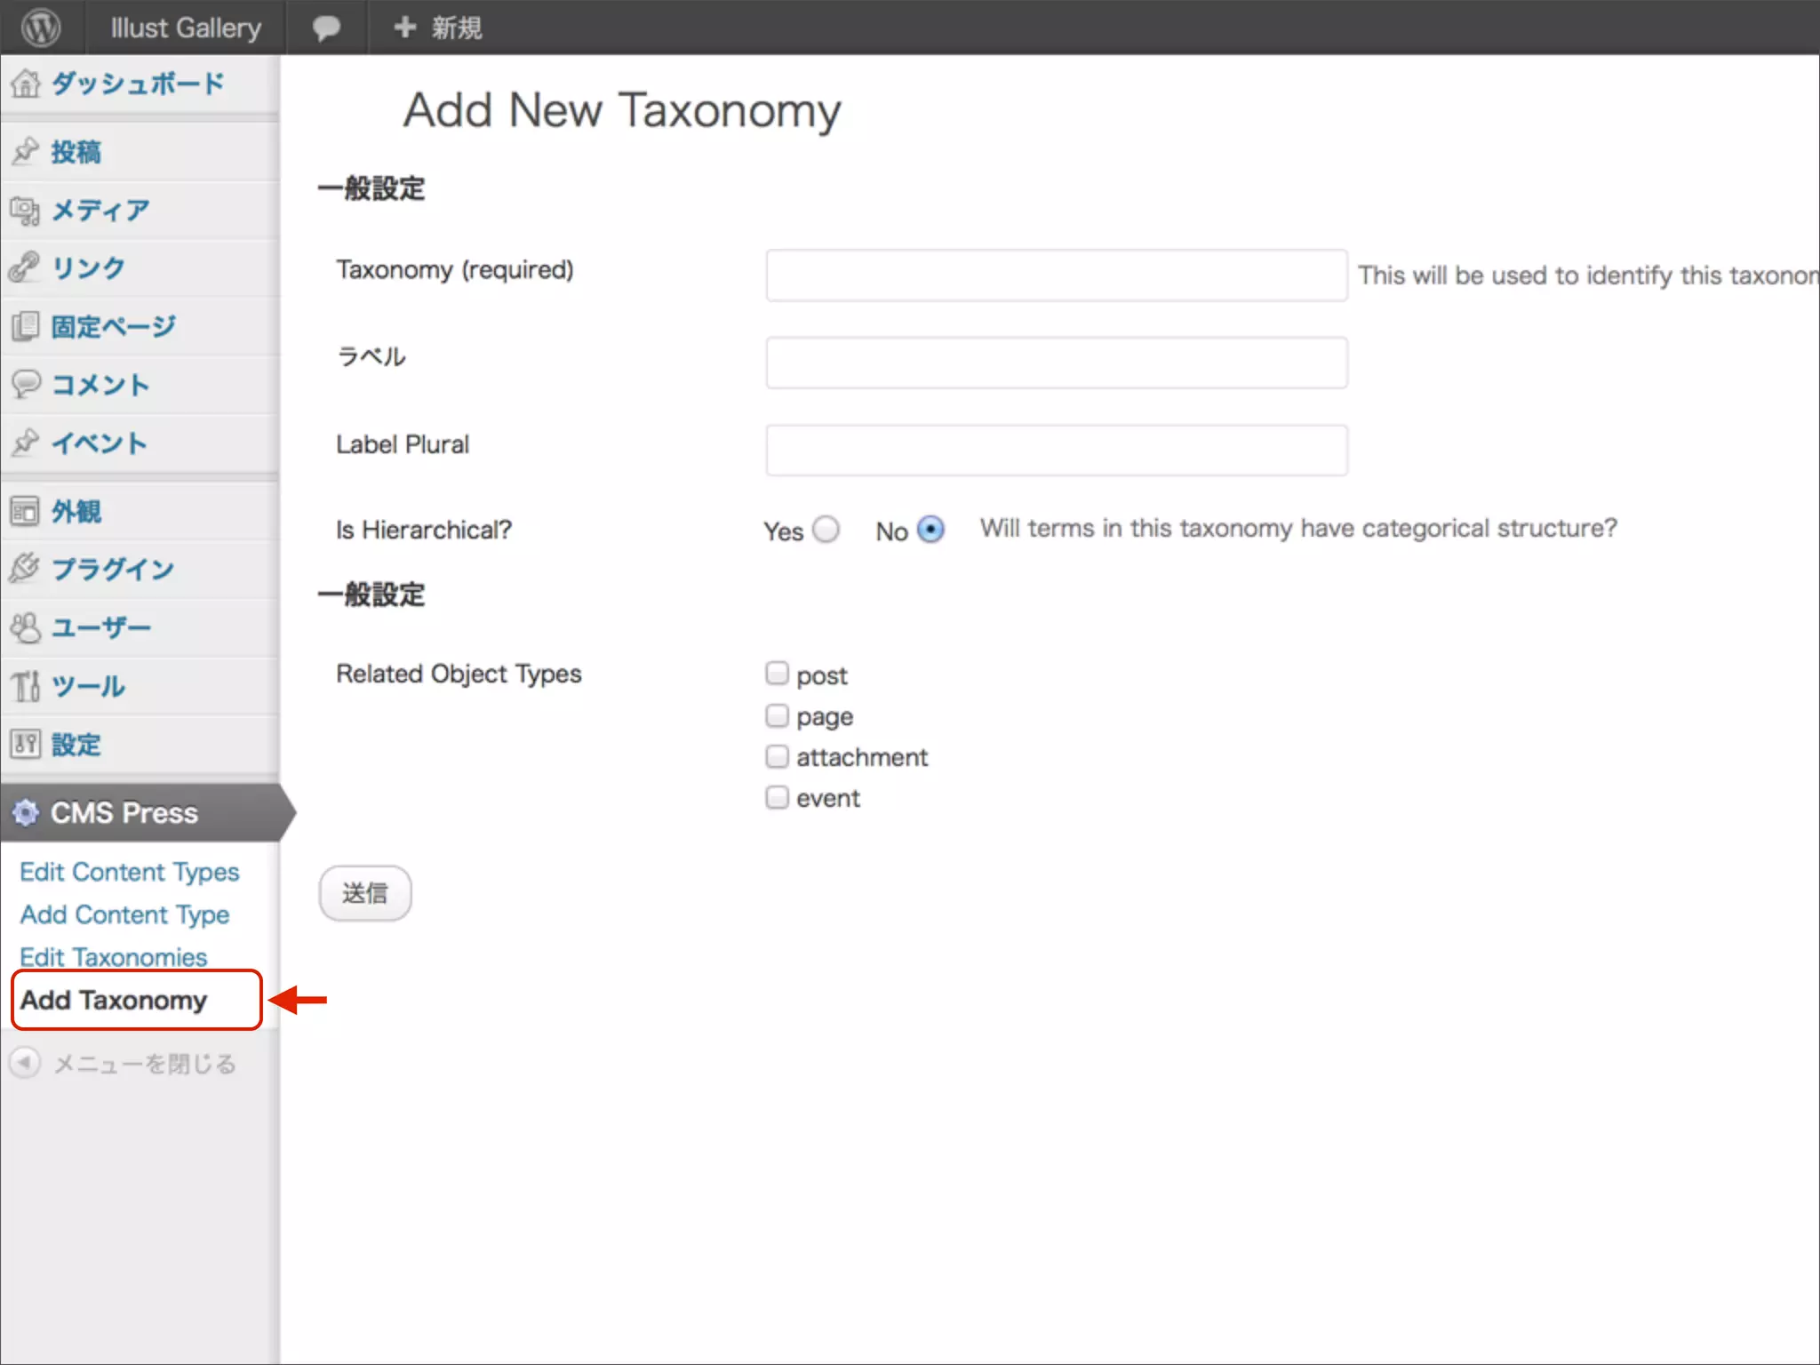Click the media icon in sidebar

point(25,211)
